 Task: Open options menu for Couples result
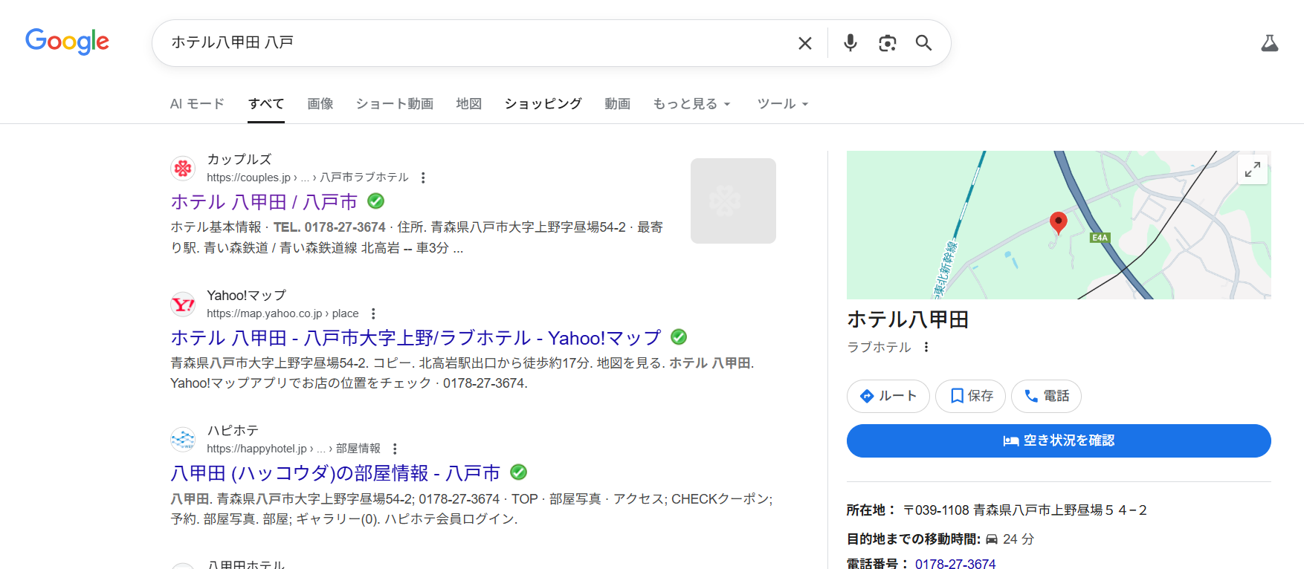(423, 178)
